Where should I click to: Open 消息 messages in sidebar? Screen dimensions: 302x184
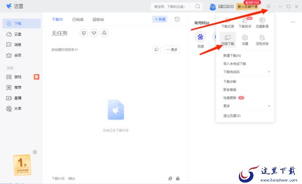[x=22, y=45]
